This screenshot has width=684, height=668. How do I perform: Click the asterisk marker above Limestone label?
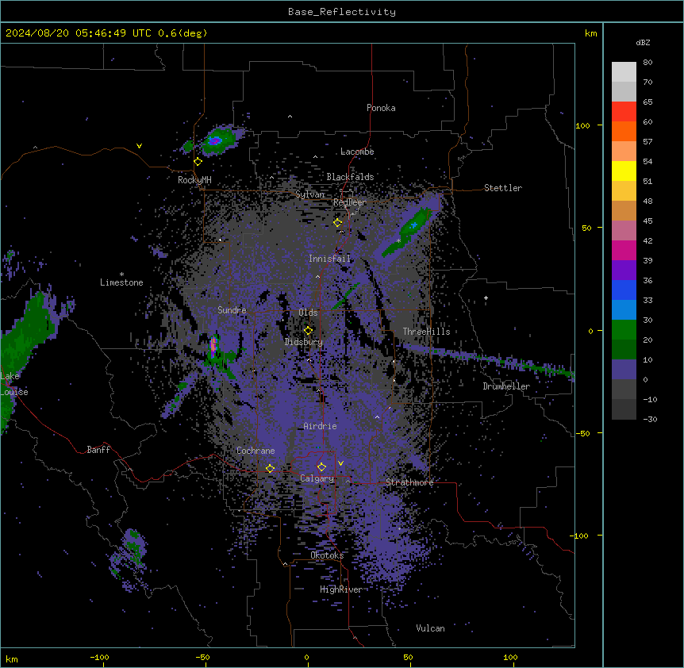coord(121,274)
